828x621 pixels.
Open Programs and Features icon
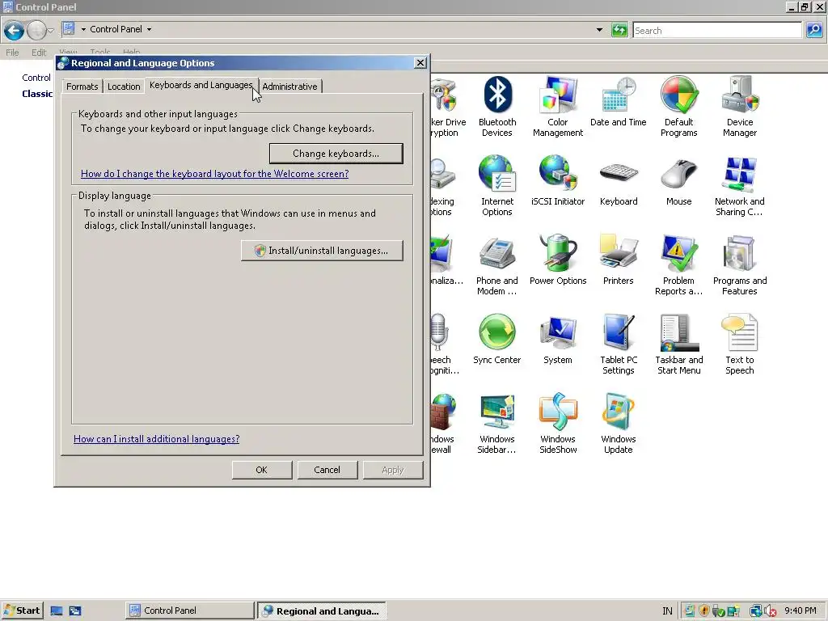click(740, 265)
